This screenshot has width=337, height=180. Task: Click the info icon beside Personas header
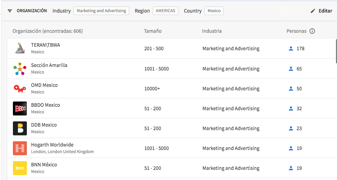(312, 31)
